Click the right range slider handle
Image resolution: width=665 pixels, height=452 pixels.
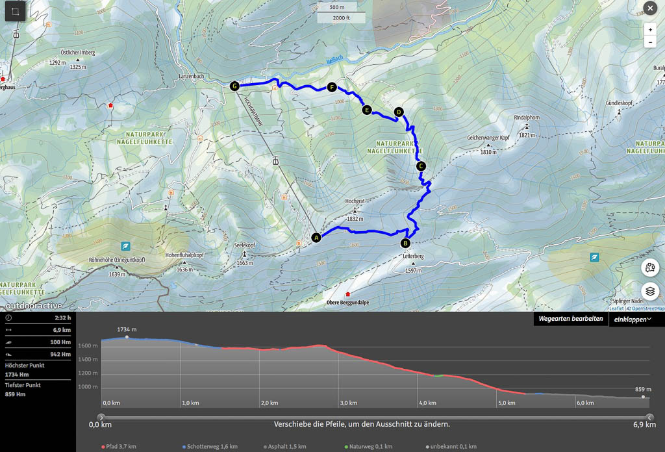point(649,418)
